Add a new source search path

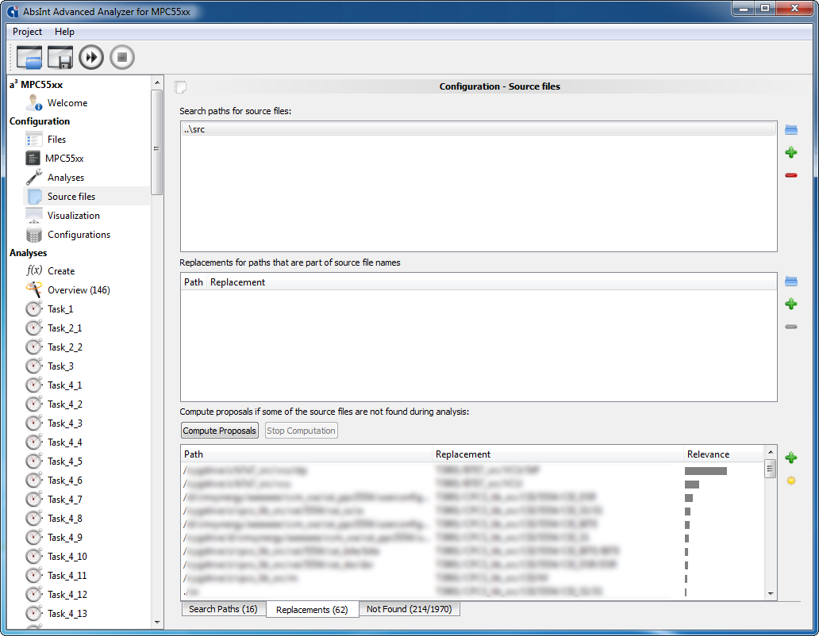pos(790,152)
